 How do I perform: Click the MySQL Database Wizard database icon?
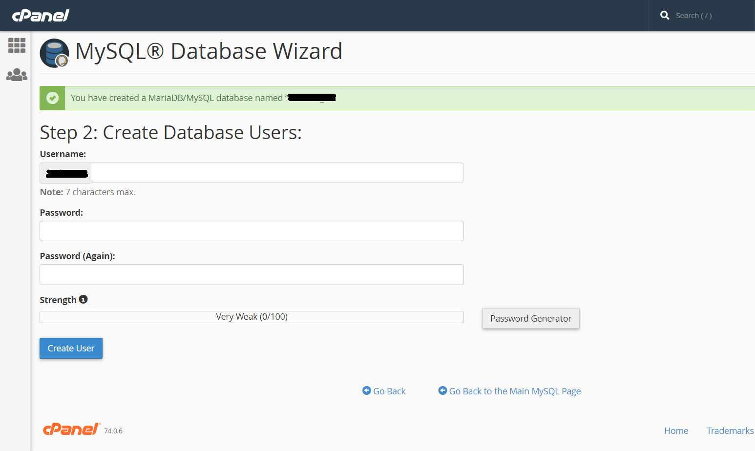click(54, 53)
